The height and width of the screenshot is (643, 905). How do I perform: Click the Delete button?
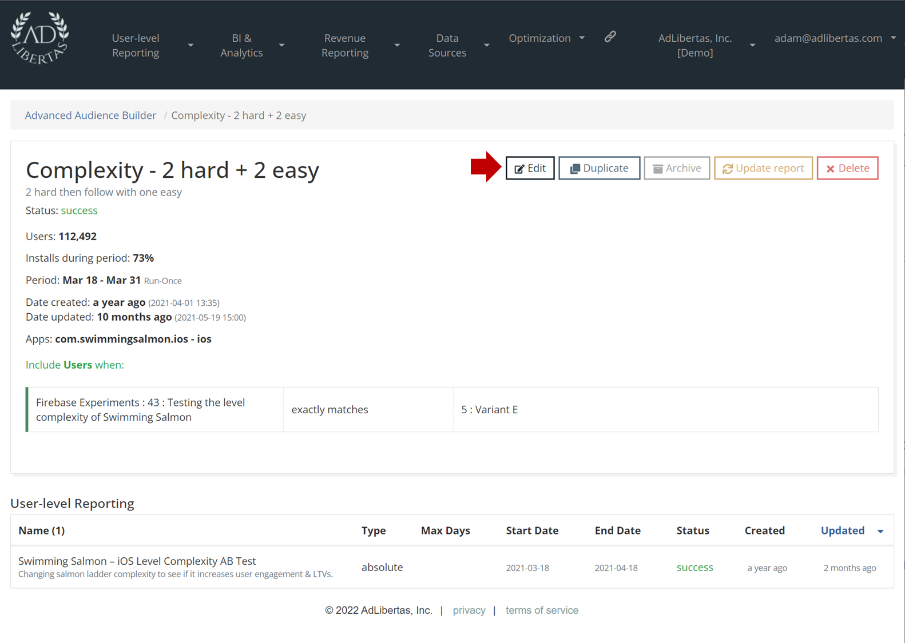coord(847,168)
